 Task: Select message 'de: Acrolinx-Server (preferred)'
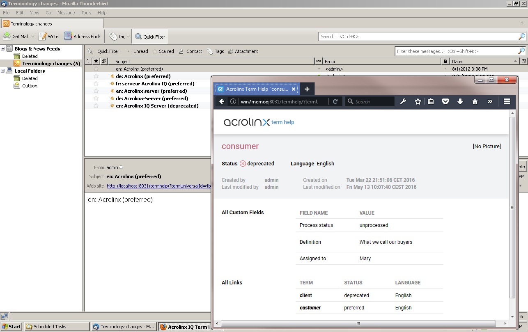click(152, 98)
